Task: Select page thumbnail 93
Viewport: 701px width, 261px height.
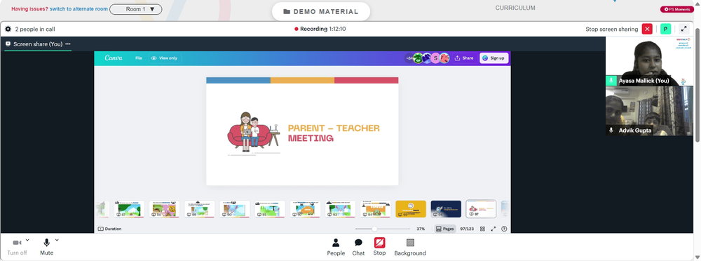Action: click(x=340, y=209)
